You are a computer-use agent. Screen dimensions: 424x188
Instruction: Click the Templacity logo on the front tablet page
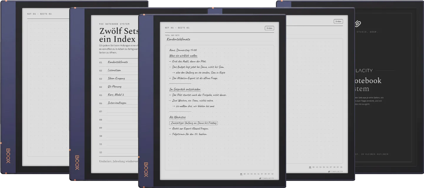tap(267, 178)
